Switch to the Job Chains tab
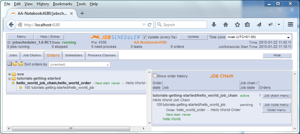300x134 pixels. tap(32, 55)
